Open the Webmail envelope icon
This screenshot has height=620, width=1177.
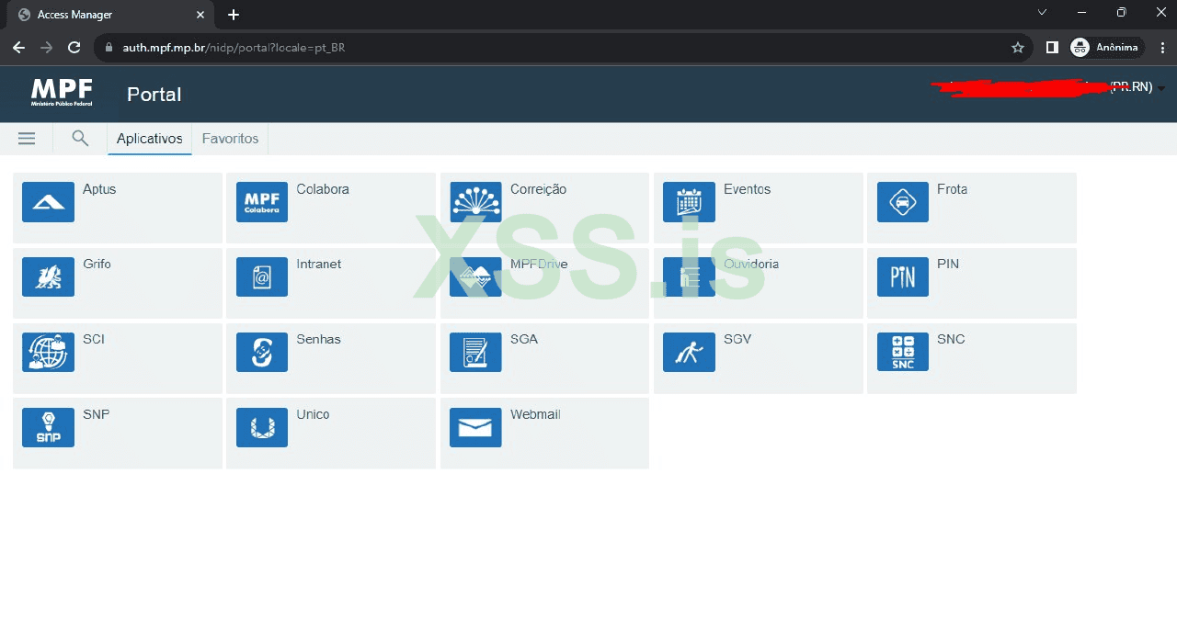click(x=475, y=427)
